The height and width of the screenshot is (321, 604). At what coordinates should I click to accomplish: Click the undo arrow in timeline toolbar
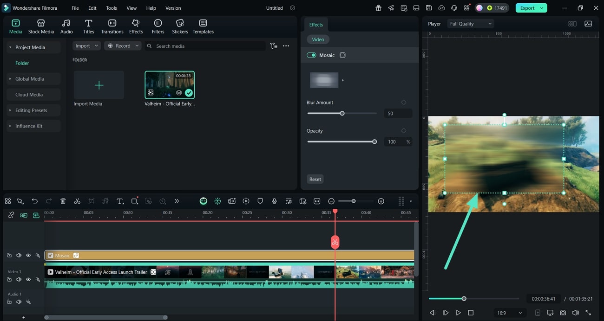pos(35,201)
